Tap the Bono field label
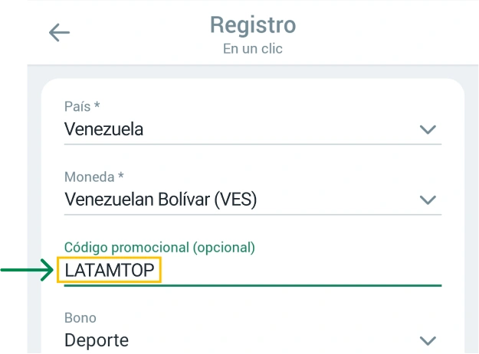 80,317
